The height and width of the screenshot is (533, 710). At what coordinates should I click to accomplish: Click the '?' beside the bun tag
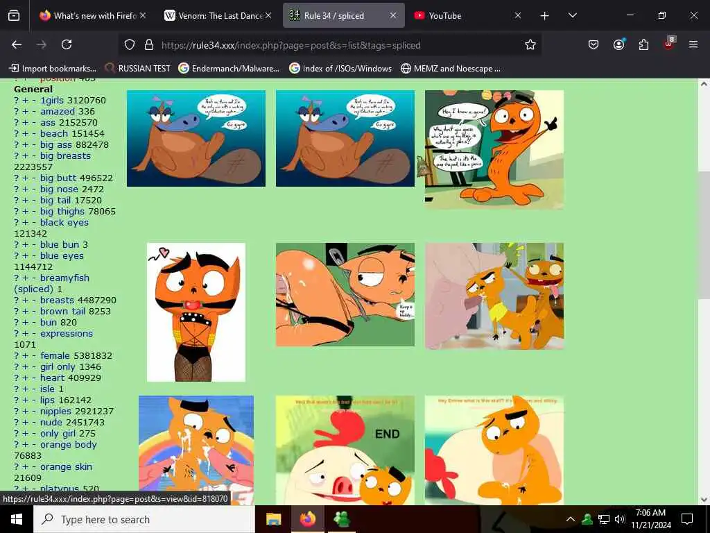pos(17,323)
